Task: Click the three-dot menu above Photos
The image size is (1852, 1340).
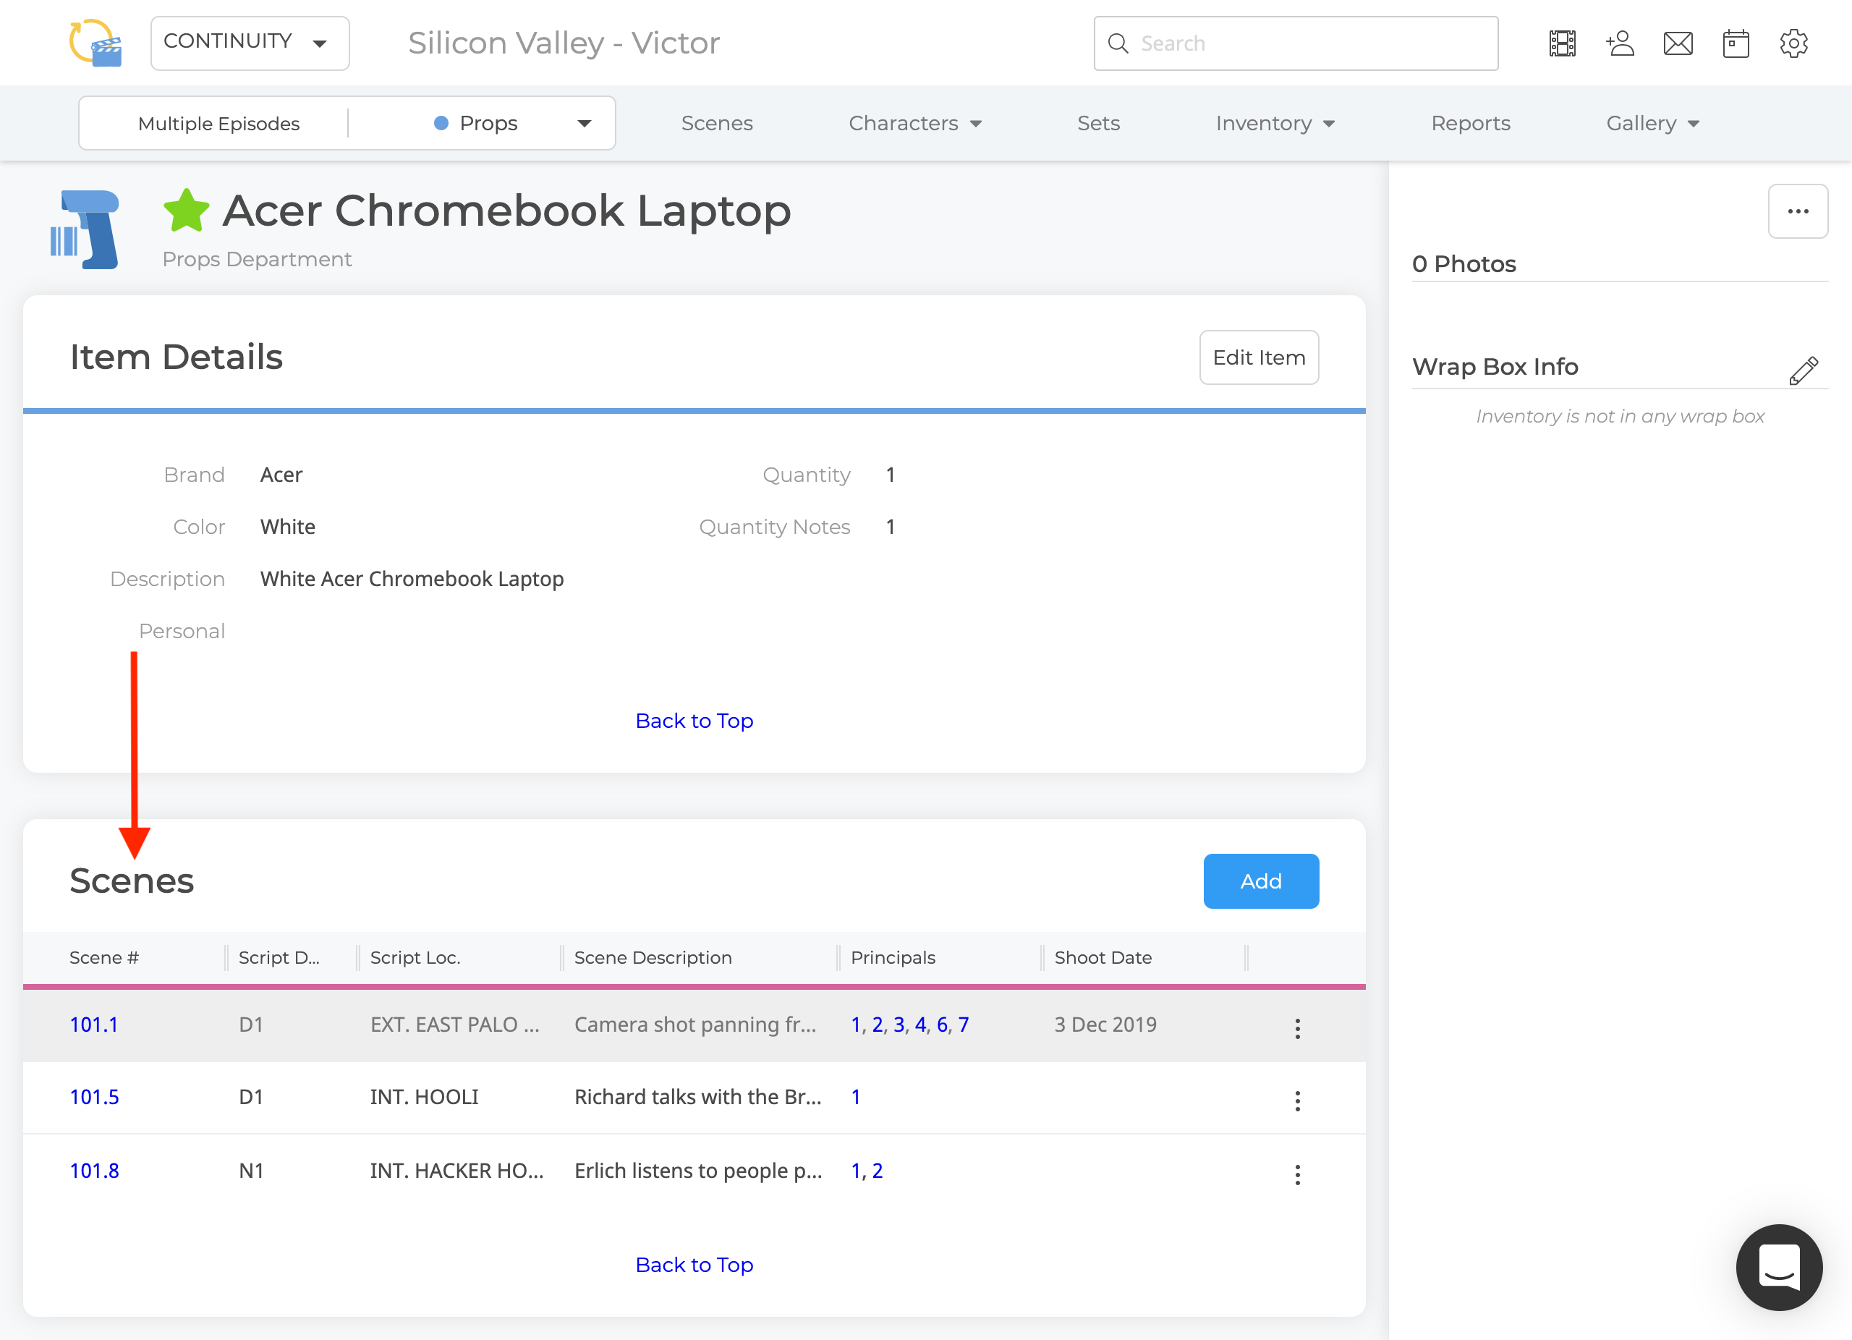Action: click(1798, 211)
